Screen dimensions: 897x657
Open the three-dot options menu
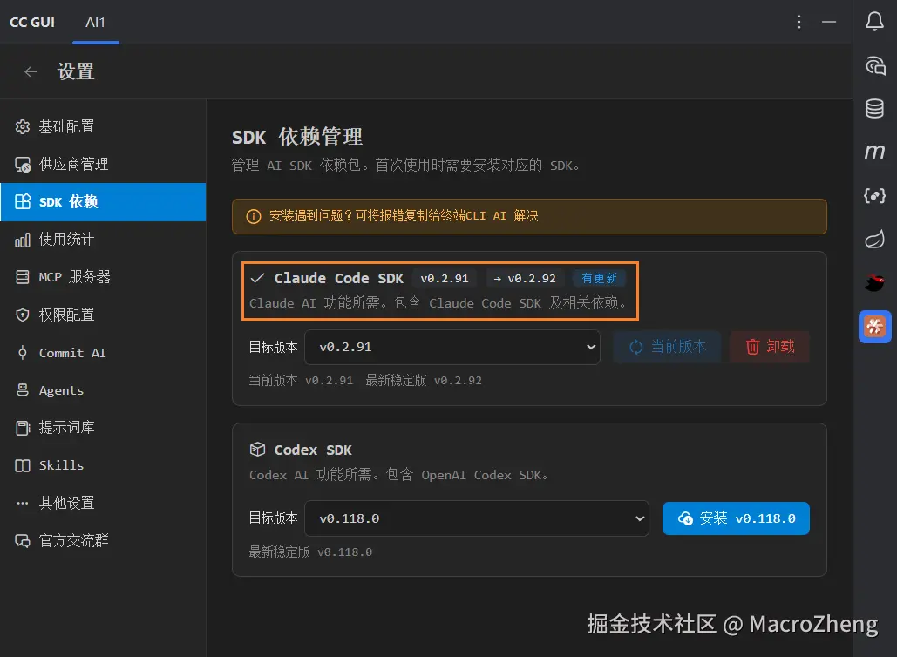(799, 23)
